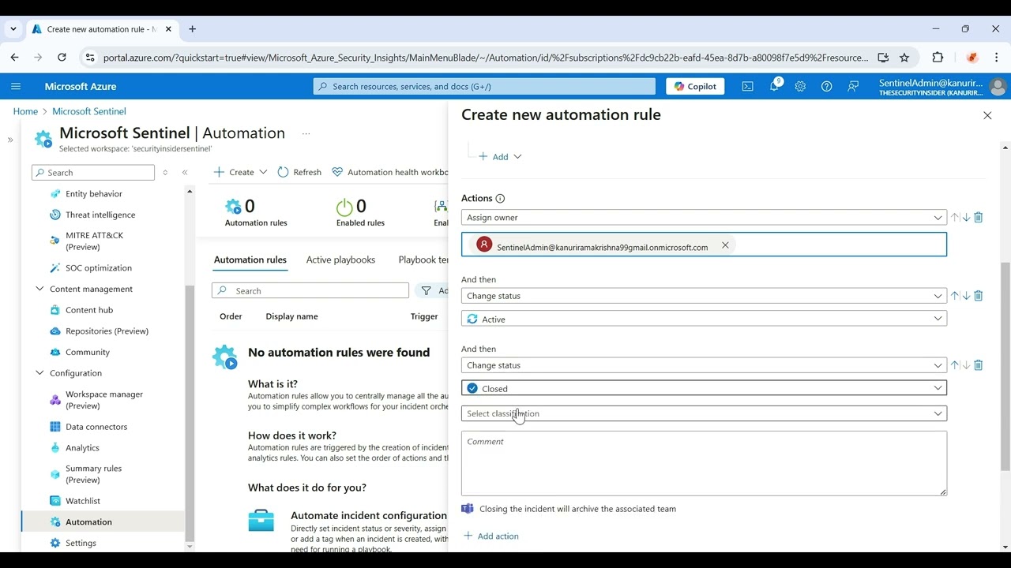Click the Copilot button
The image size is (1011, 568).
click(x=695, y=86)
